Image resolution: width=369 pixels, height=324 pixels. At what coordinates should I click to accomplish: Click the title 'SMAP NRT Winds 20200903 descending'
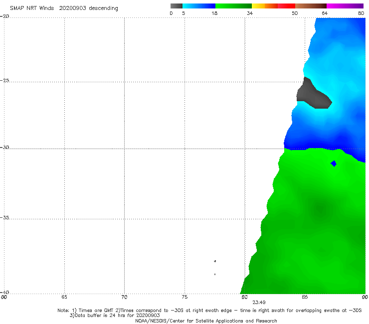64,8
